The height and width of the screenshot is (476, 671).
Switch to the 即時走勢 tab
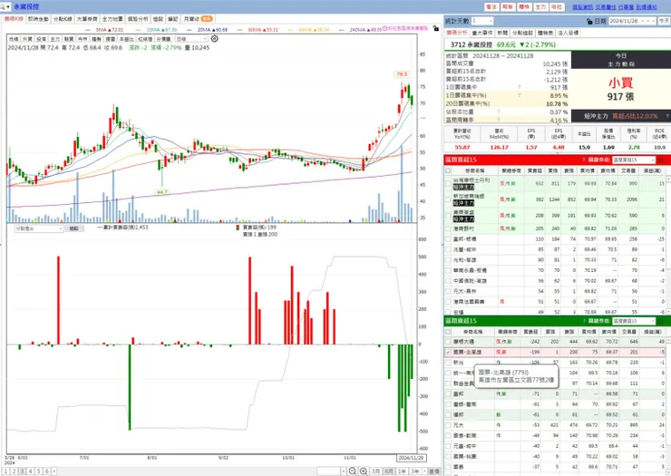(38, 19)
